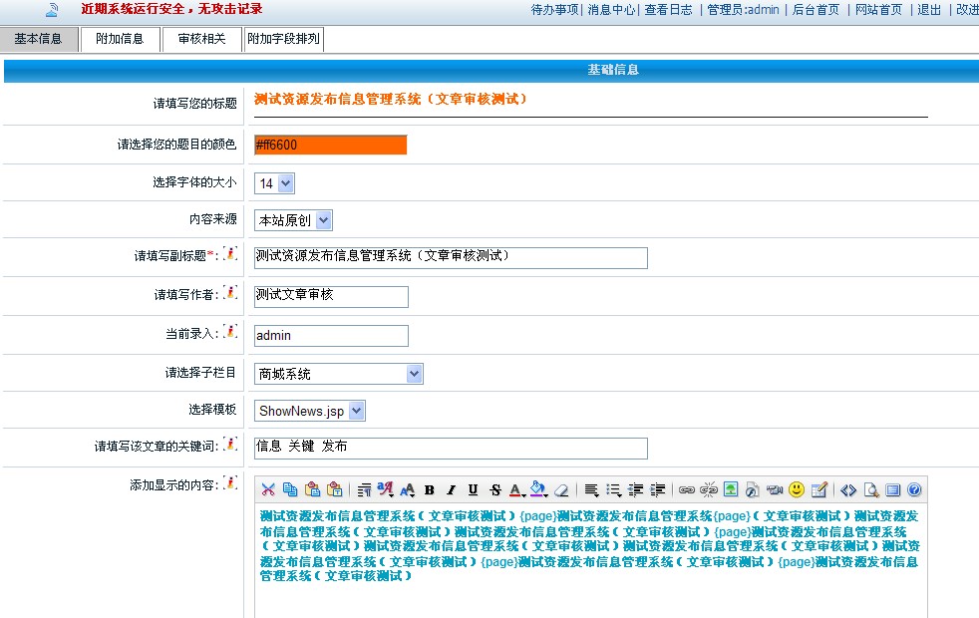Click the author field containing 测试文章审核

tap(331, 296)
